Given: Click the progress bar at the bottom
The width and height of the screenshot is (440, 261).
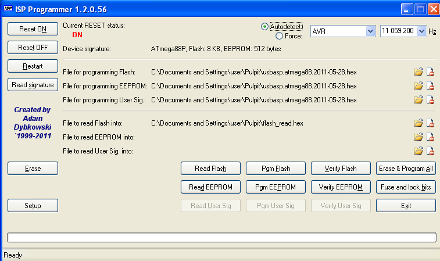Looking at the screenshot, I should [x=221, y=237].
